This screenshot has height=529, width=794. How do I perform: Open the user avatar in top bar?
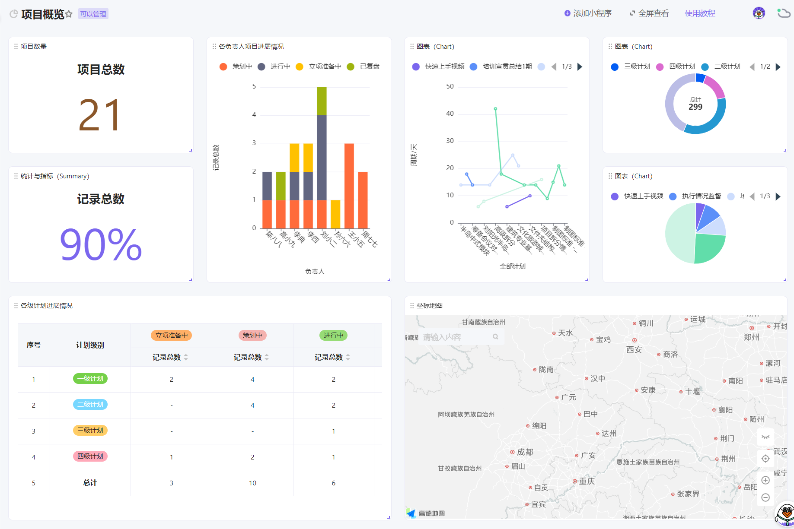coord(759,13)
